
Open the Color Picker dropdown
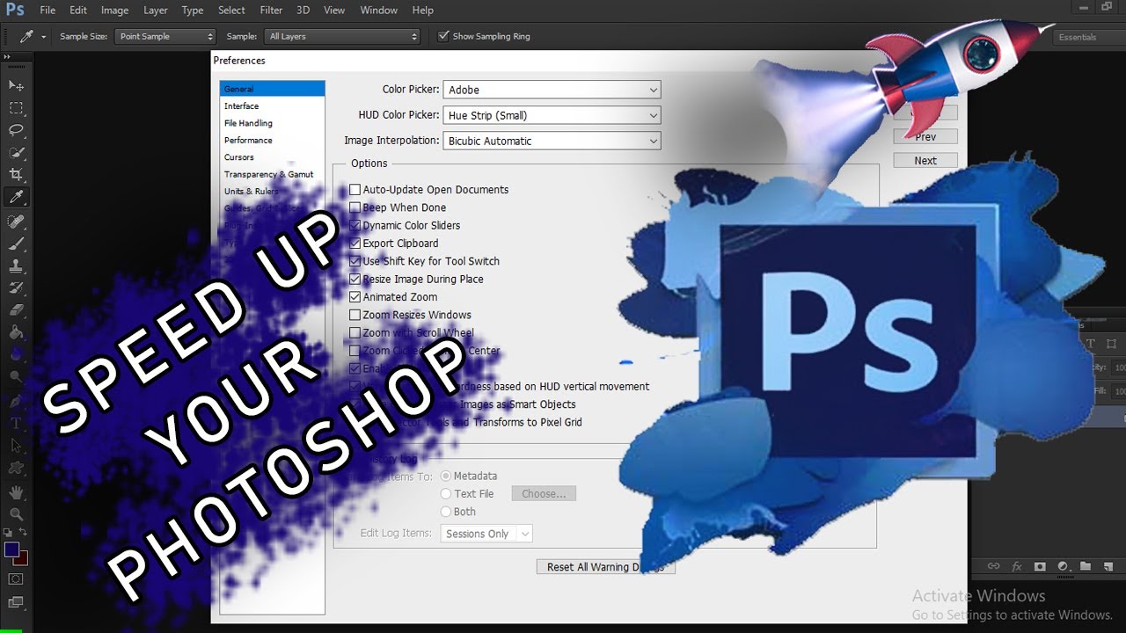pos(552,90)
